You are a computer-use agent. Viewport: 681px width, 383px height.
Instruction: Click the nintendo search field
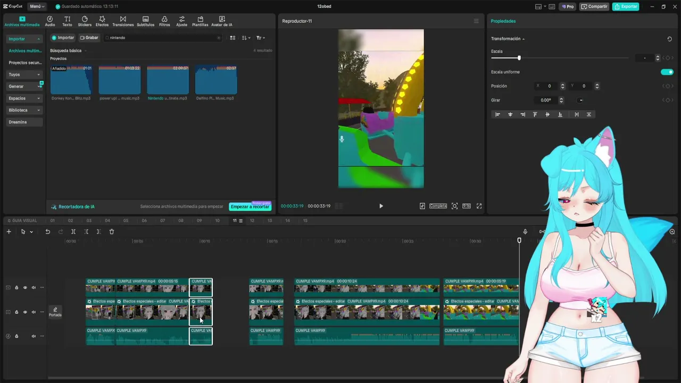(x=163, y=38)
